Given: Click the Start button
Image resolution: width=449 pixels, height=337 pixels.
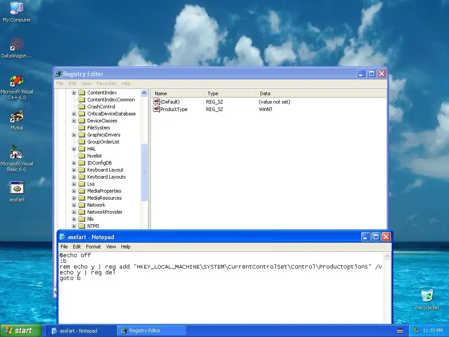Looking at the screenshot, I should pyautogui.click(x=21, y=331).
